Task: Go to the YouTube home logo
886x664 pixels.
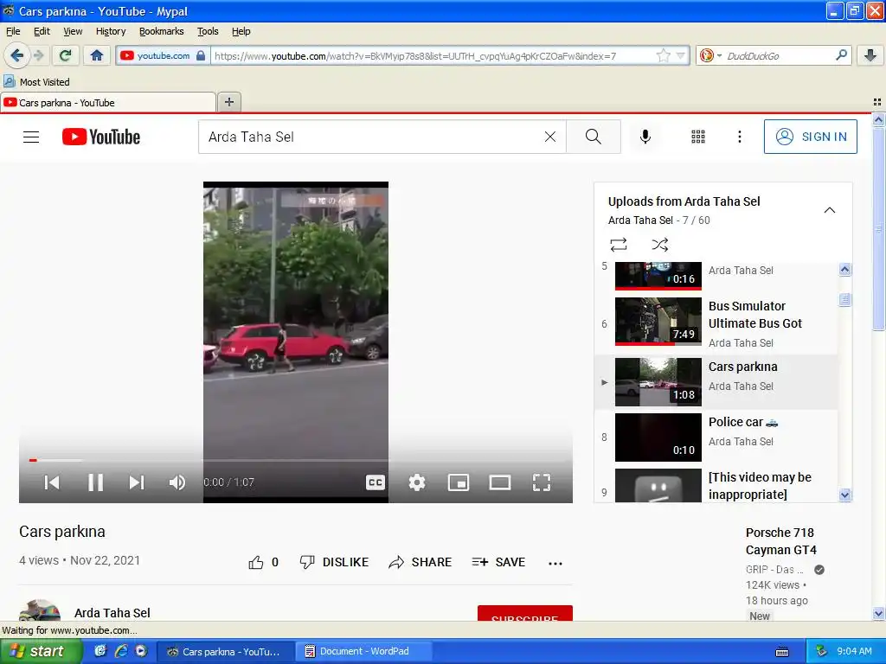Action: click(101, 137)
